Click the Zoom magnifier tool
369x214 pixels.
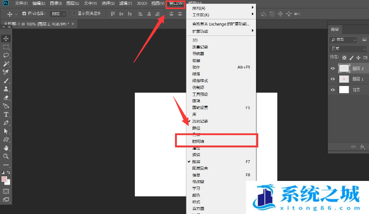click(x=6, y=156)
